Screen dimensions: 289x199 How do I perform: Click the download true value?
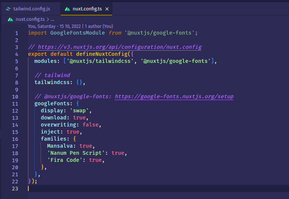[x=79, y=118]
